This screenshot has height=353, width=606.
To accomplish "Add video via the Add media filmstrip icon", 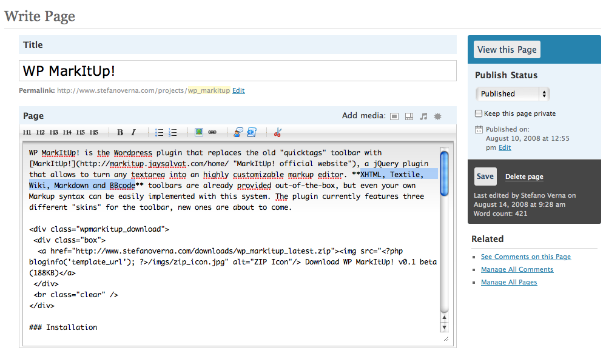I will (409, 116).
